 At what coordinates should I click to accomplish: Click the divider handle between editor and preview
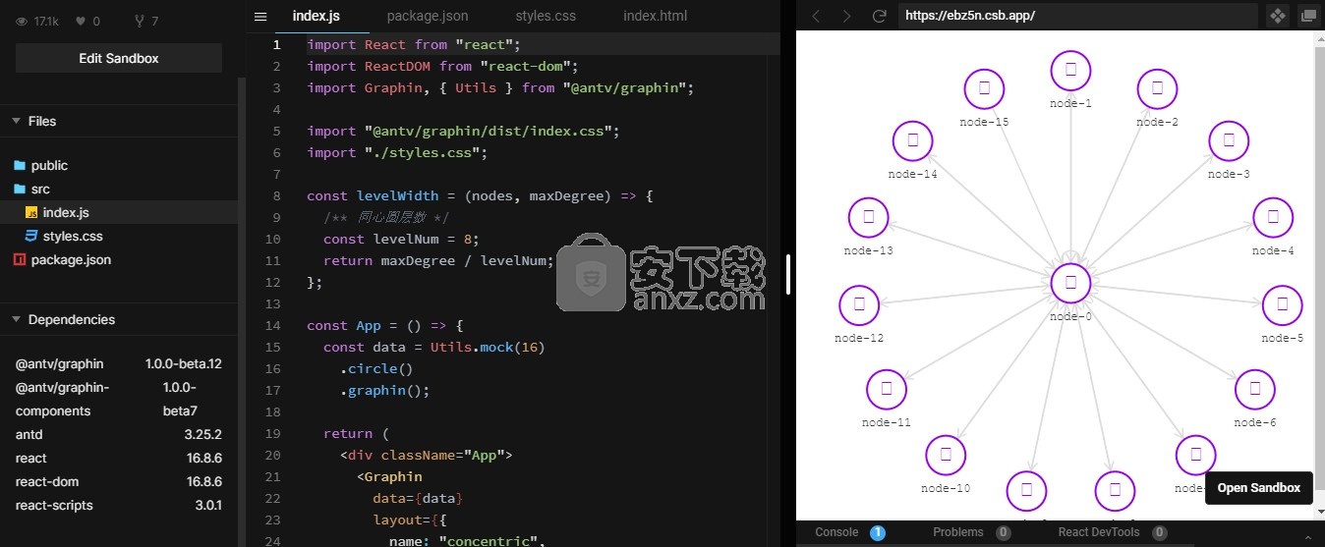(788, 274)
